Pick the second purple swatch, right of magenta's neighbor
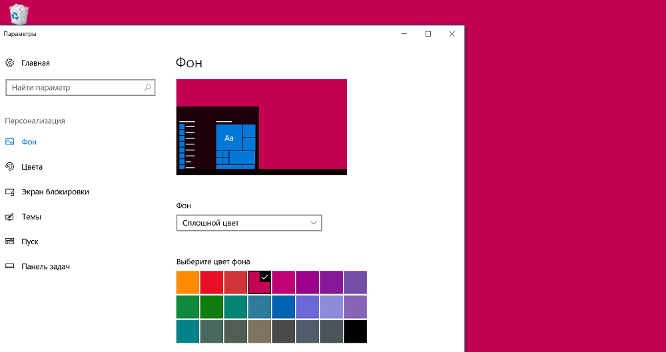This screenshot has width=666, height=352. pyautogui.click(x=331, y=282)
